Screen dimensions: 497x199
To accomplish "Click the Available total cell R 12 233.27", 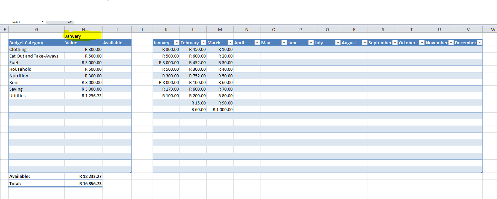I will (83, 176).
